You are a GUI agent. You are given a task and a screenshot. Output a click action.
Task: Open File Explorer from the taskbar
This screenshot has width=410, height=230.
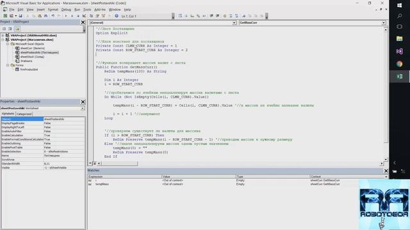click(399, 38)
